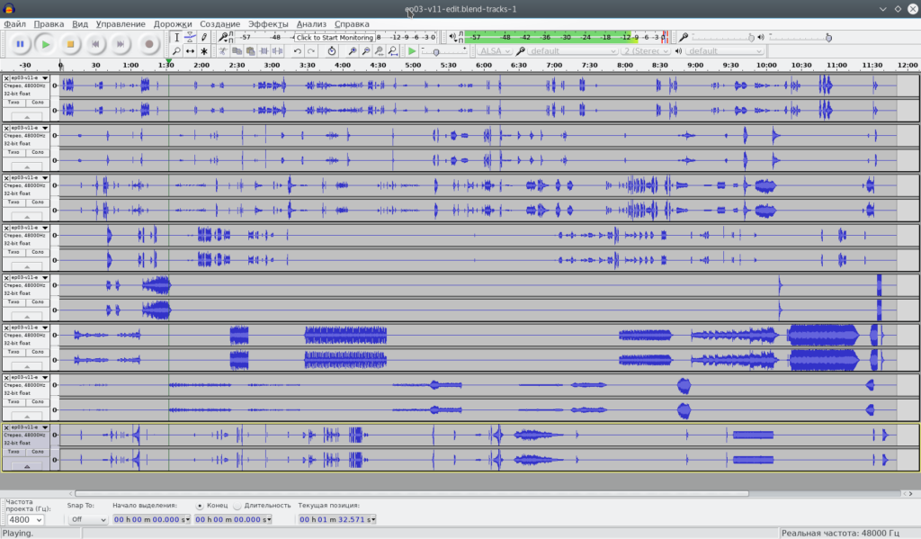Select the Selection (I-beam) tool
This screenshot has height=539, width=921.
(x=176, y=37)
